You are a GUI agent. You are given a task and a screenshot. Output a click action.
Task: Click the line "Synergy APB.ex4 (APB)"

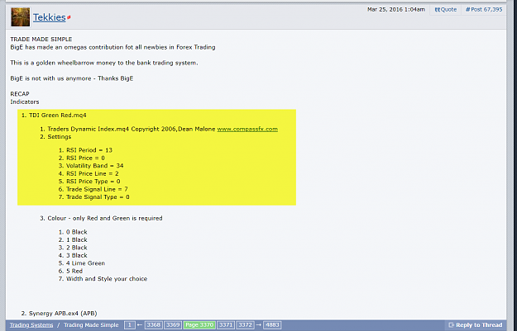click(x=63, y=313)
